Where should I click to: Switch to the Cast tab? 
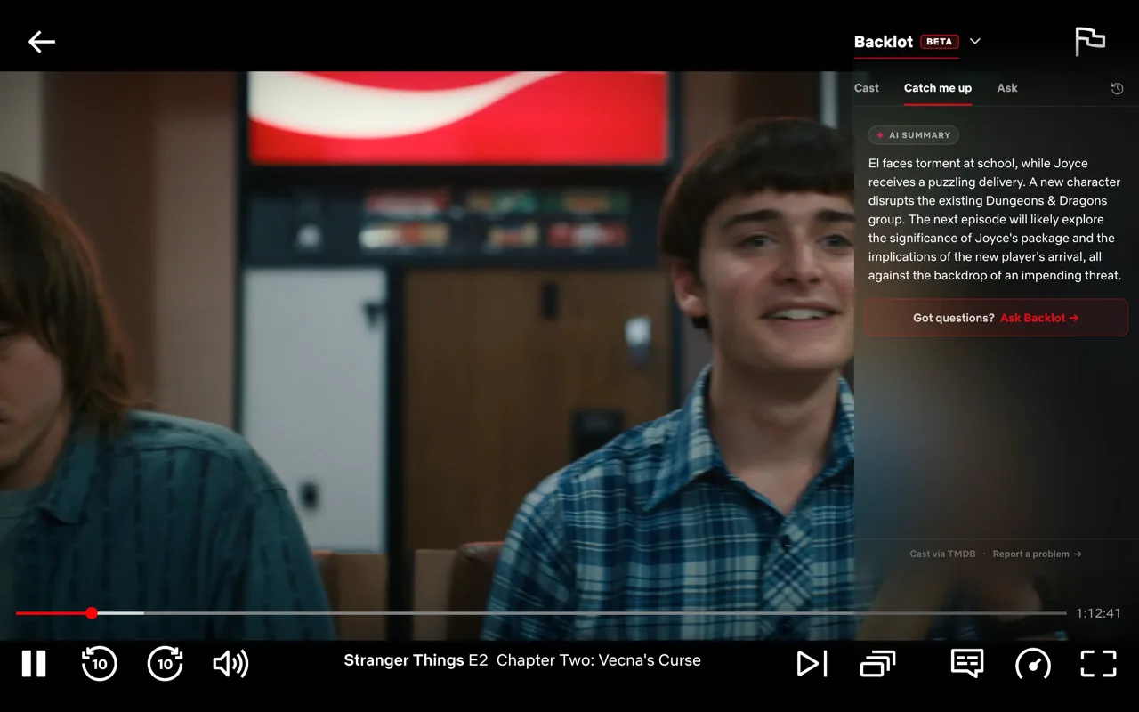click(867, 88)
